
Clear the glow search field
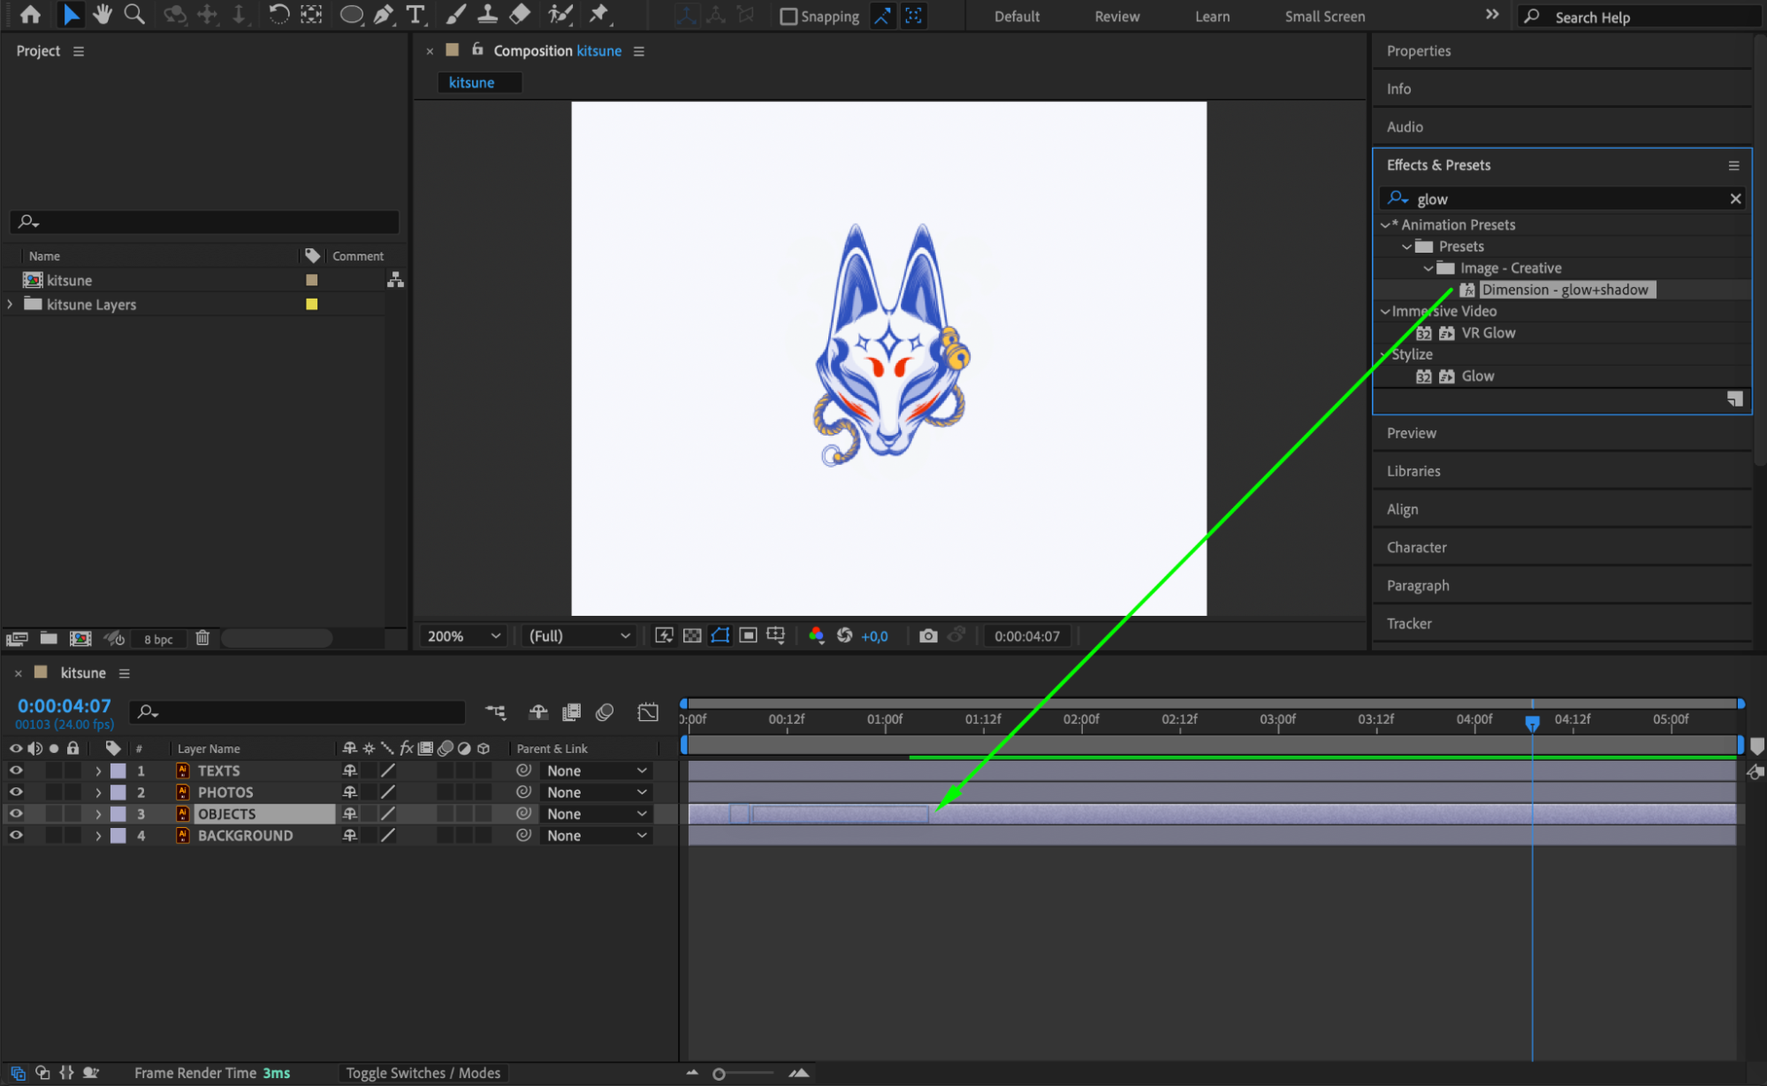[x=1735, y=199]
